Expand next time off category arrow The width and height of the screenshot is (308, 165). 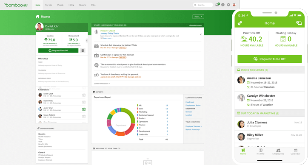click(x=87, y=41)
